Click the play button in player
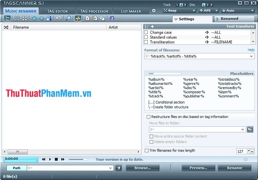258x180 pixels. (x=50, y=159)
